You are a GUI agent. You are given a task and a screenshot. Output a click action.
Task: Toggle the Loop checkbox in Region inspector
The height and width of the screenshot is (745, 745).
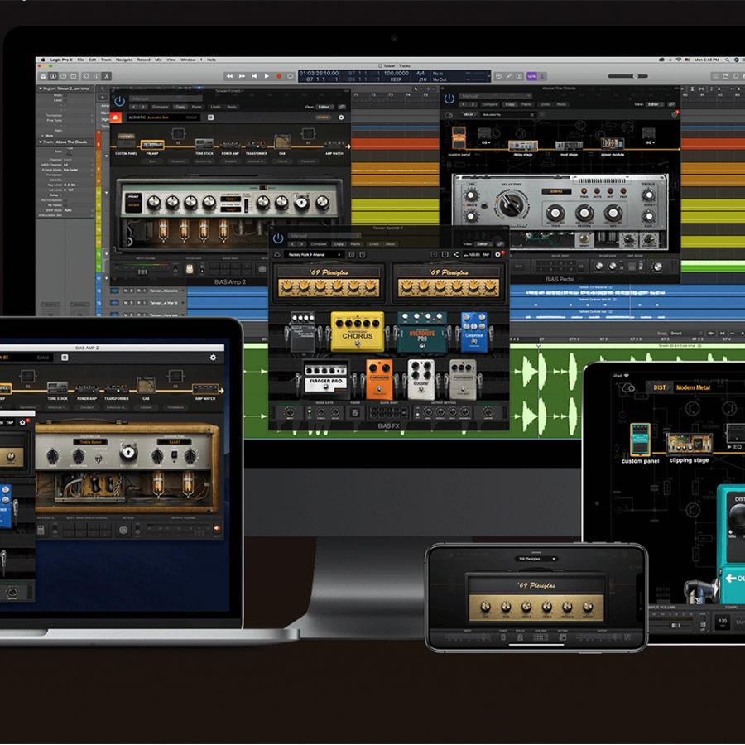point(65,100)
